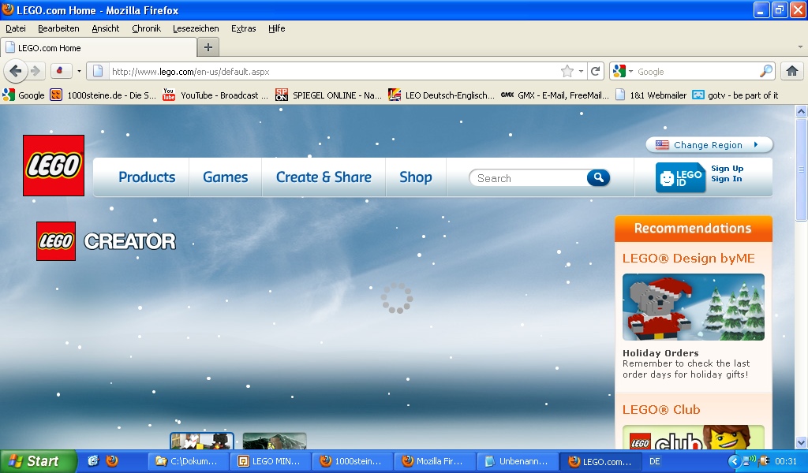Open the Windows Start menu

pos(38,461)
